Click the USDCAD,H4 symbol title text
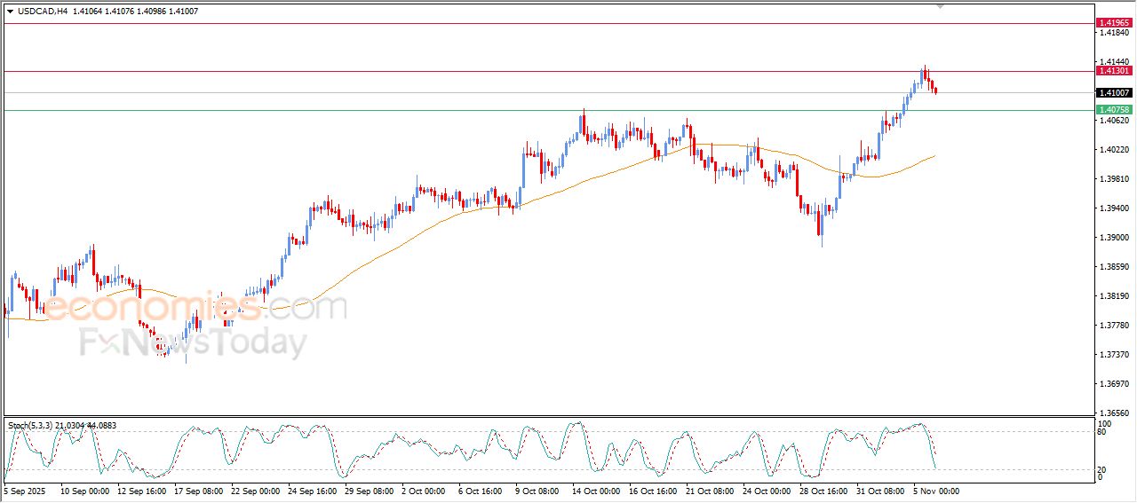 (x=44, y=11)
